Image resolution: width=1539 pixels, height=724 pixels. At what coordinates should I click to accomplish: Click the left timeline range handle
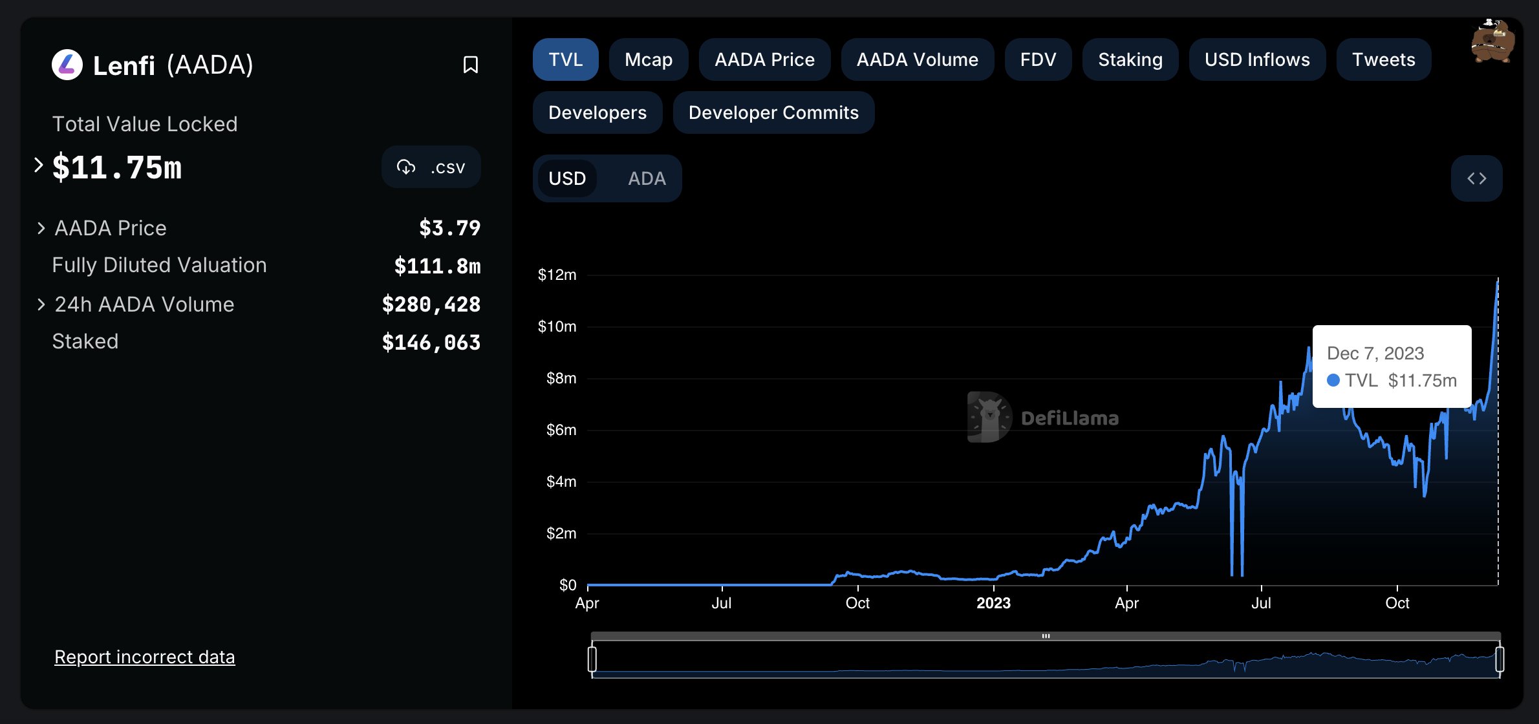click(592, 659)
